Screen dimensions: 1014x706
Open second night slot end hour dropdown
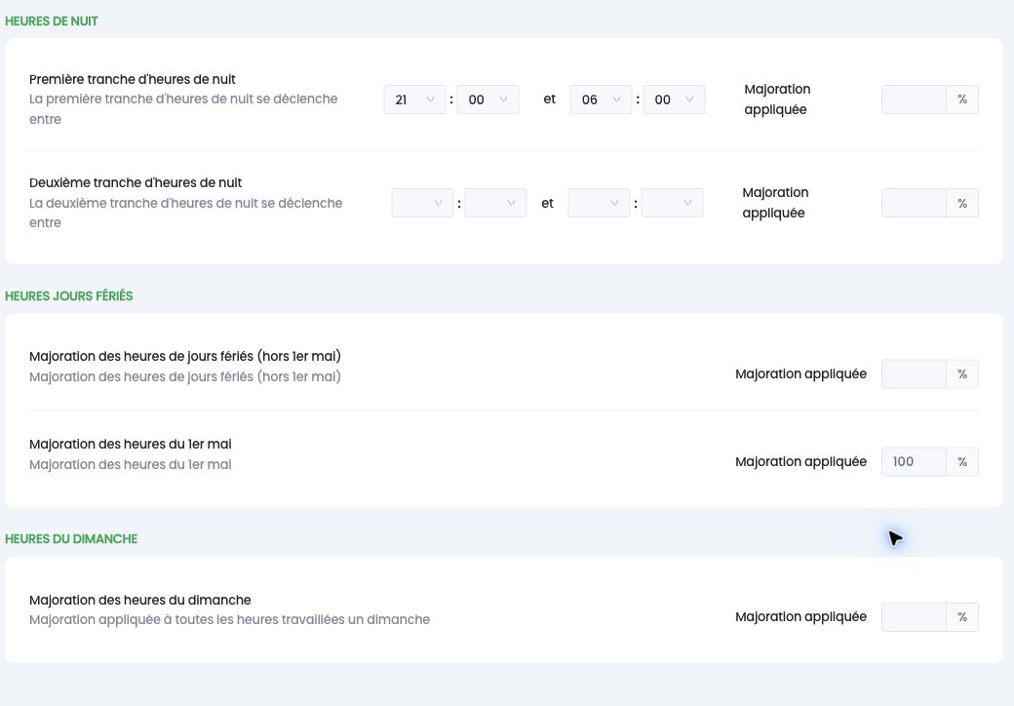click(x=599, y=203)
